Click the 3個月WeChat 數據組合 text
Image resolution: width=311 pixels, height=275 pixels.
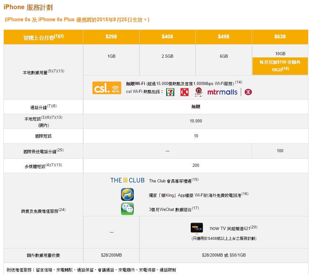click(x=173, y=209)
